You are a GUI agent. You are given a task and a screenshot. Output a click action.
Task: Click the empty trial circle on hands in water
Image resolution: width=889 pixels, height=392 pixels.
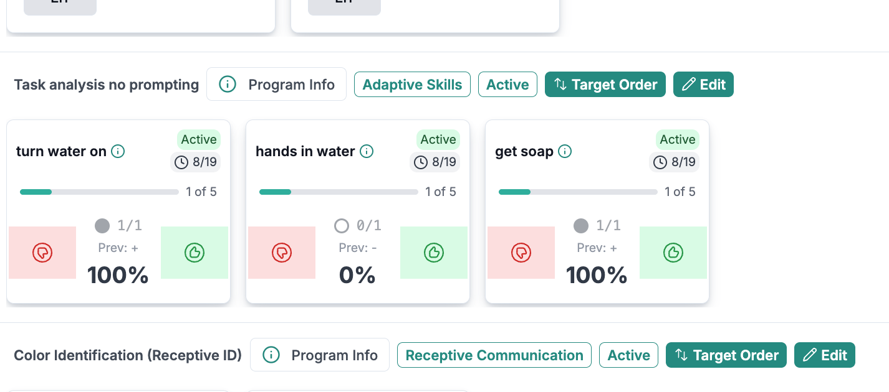pos(342,225)
